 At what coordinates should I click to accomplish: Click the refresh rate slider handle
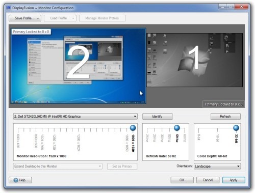177,128
